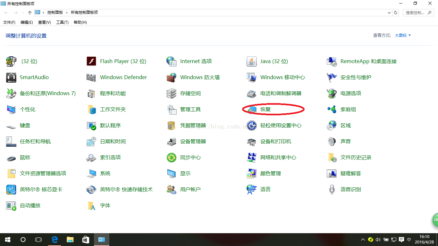Open the 个性化 monitor icon
Viewport: 438px width, 246px height.
click(11, 109)
